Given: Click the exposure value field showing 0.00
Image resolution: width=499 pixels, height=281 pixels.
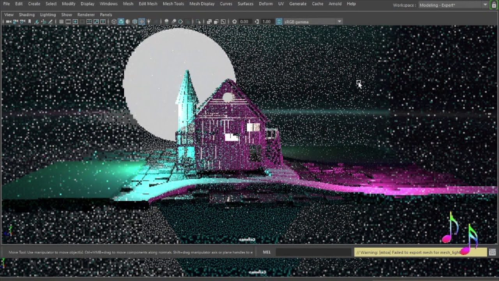Looking at the screenshot, I should pyautogui.click(x=244, y=22).
